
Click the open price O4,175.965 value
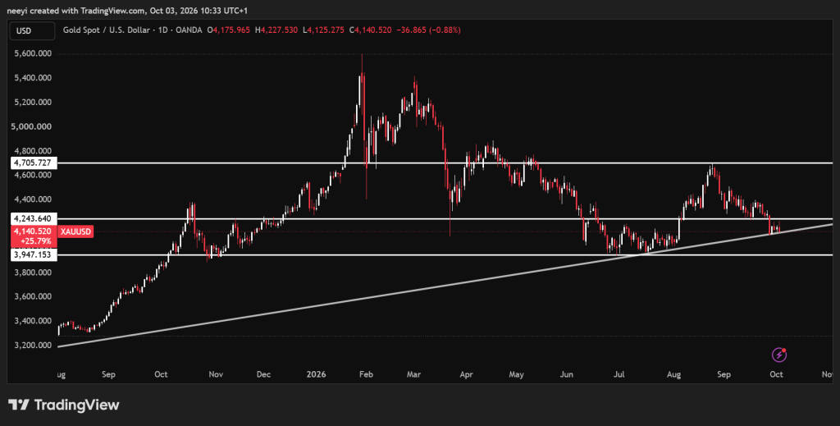pos(229,30)
